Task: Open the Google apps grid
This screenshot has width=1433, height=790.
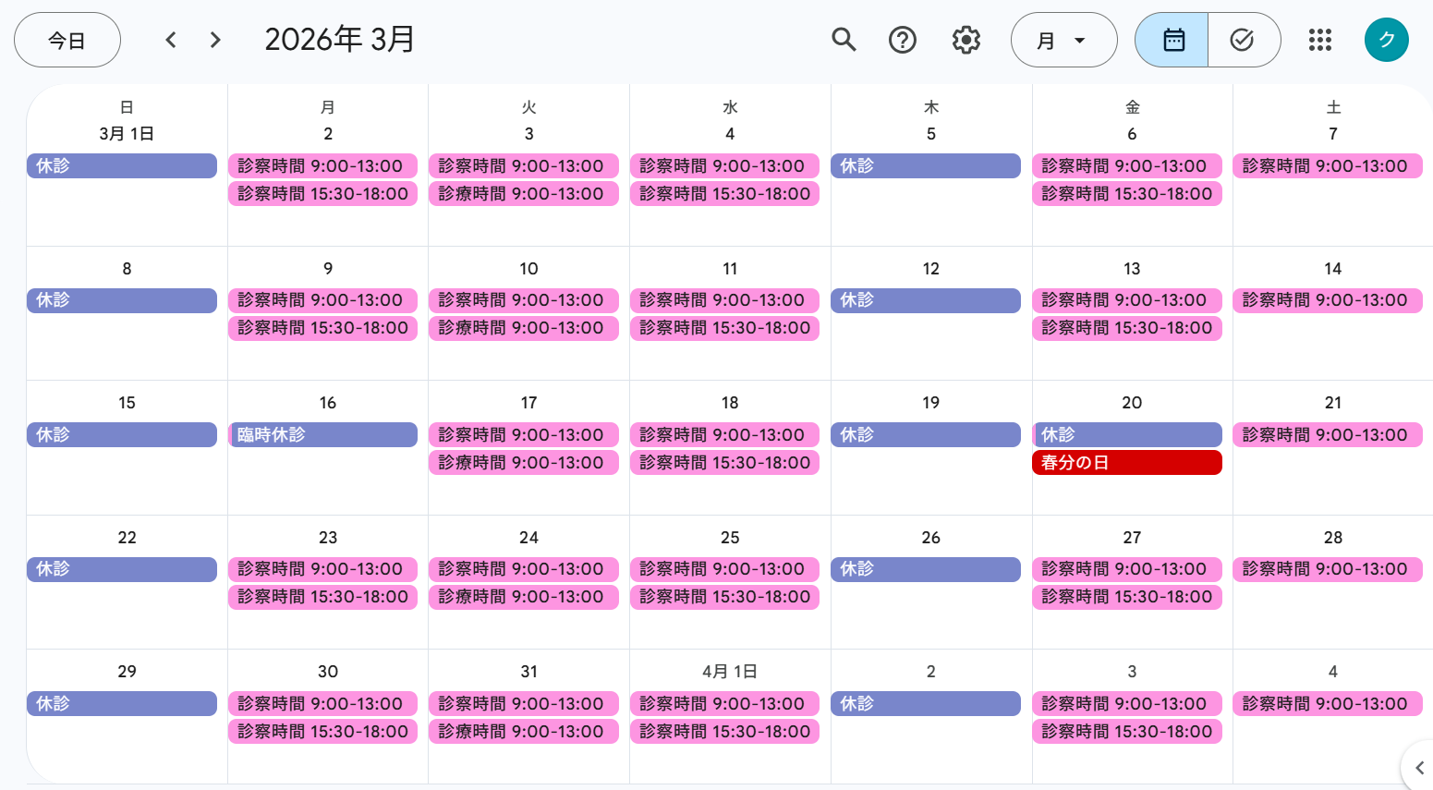Action: [x=1319, y=40]
